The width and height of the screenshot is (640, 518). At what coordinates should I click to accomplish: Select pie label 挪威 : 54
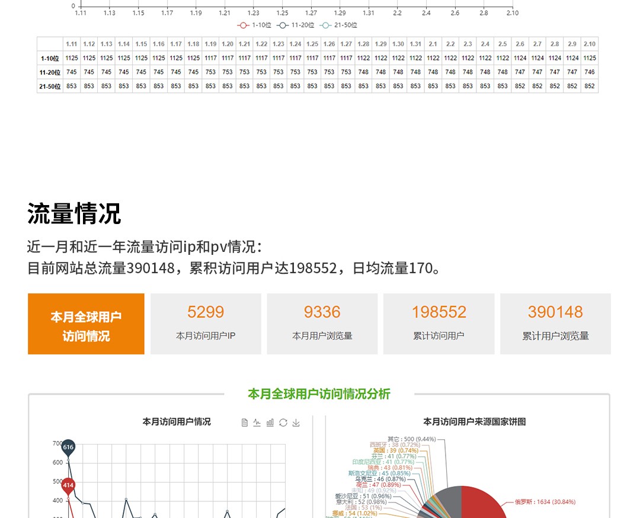[354, 513]
